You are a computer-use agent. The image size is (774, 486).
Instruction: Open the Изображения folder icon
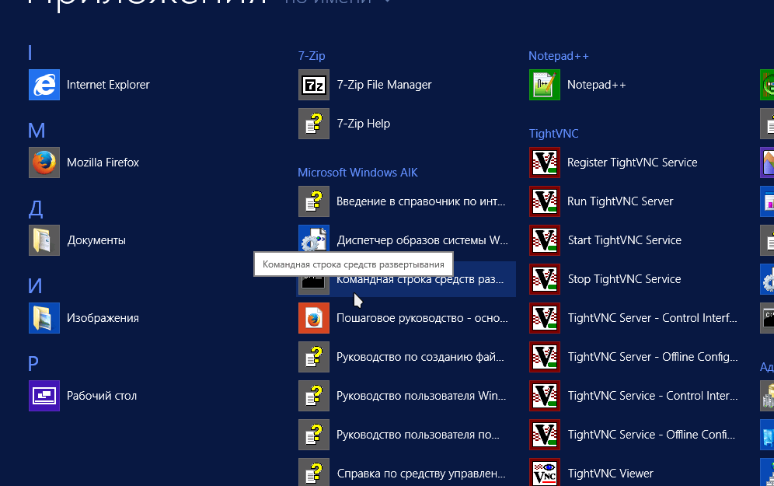pos(44,318)
